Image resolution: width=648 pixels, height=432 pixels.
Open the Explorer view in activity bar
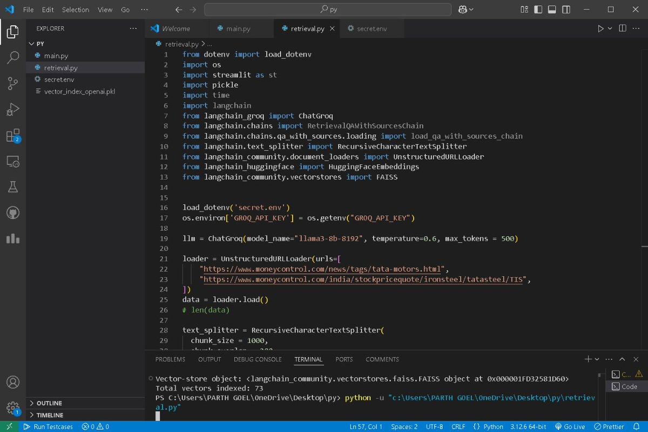pyautogui.click(x=13, y=32)
